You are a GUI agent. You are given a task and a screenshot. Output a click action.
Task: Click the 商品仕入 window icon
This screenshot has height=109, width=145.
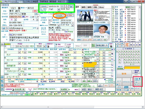[48, 46]
